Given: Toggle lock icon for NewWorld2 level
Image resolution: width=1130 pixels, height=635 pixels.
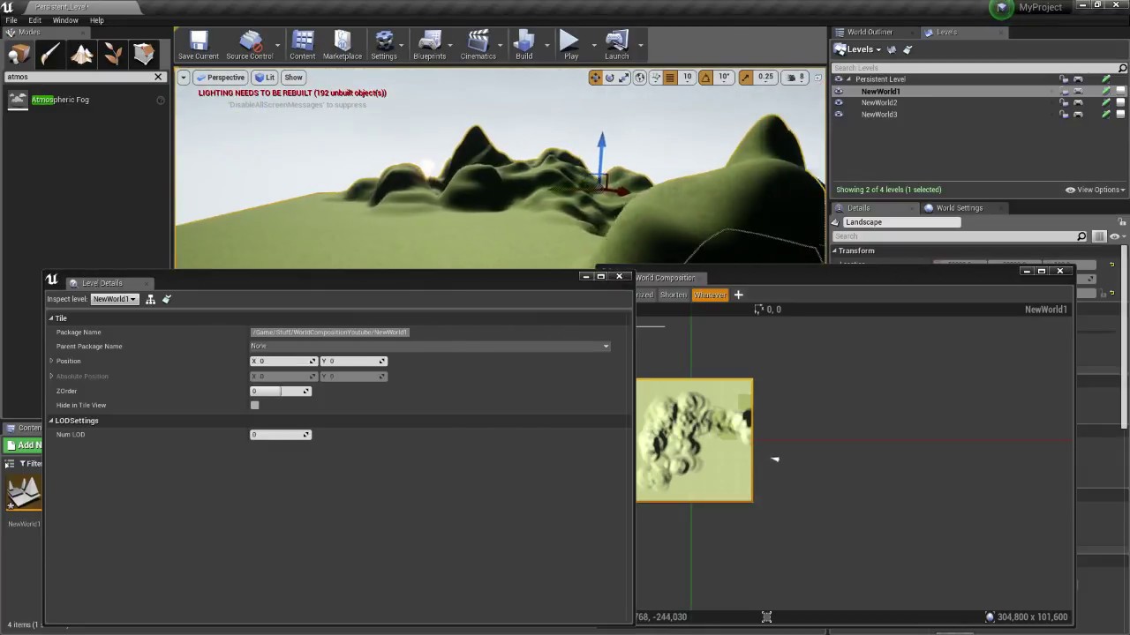Looking at the screenshot, I should [x=1064, y=103].
